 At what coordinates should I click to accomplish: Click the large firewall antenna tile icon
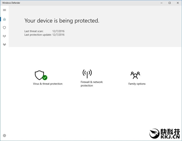coord(87,74)
